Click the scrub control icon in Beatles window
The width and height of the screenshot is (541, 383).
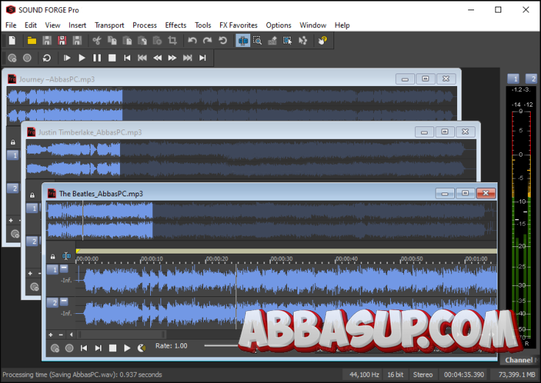coord(141,348)
